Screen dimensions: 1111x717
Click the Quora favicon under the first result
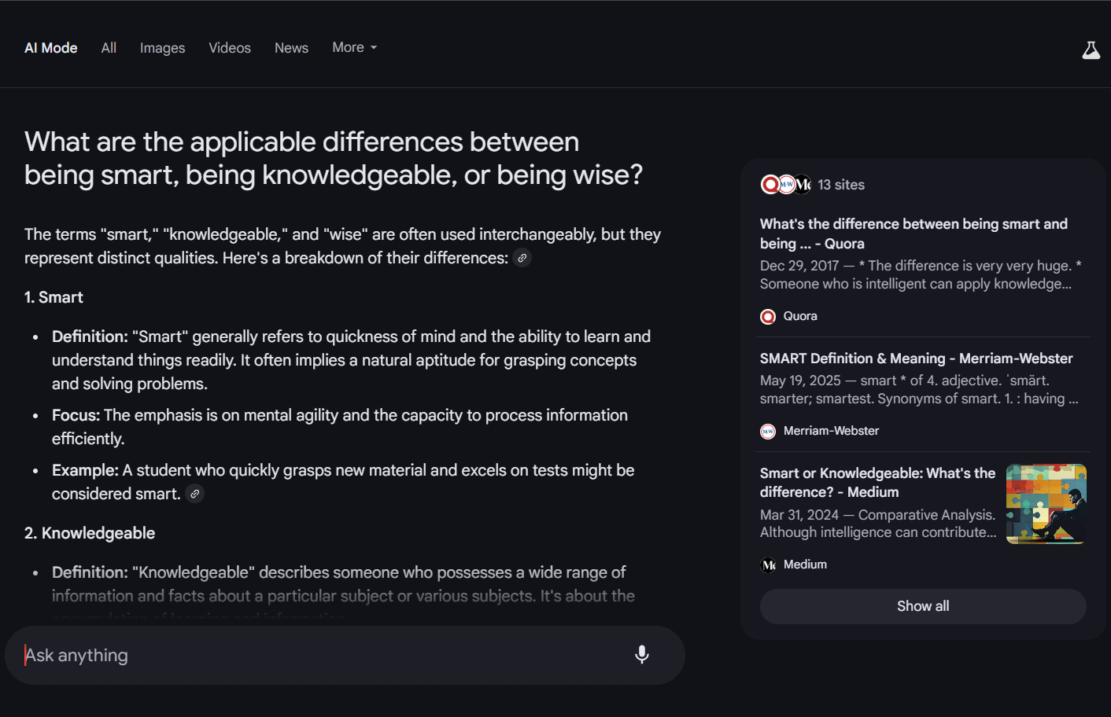click(768, 316)
